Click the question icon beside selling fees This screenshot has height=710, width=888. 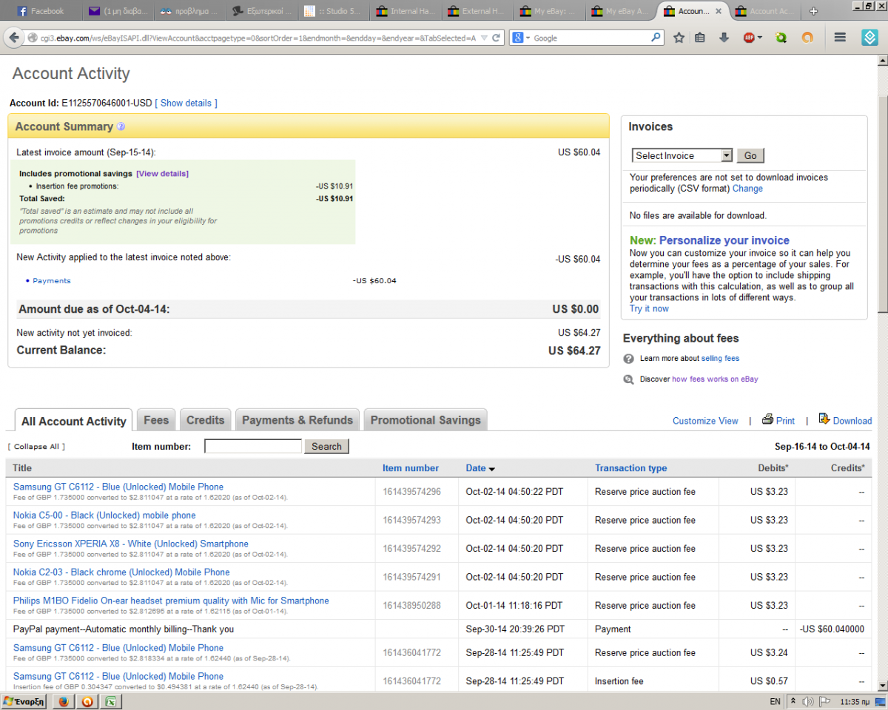click(x=628, y=359)
